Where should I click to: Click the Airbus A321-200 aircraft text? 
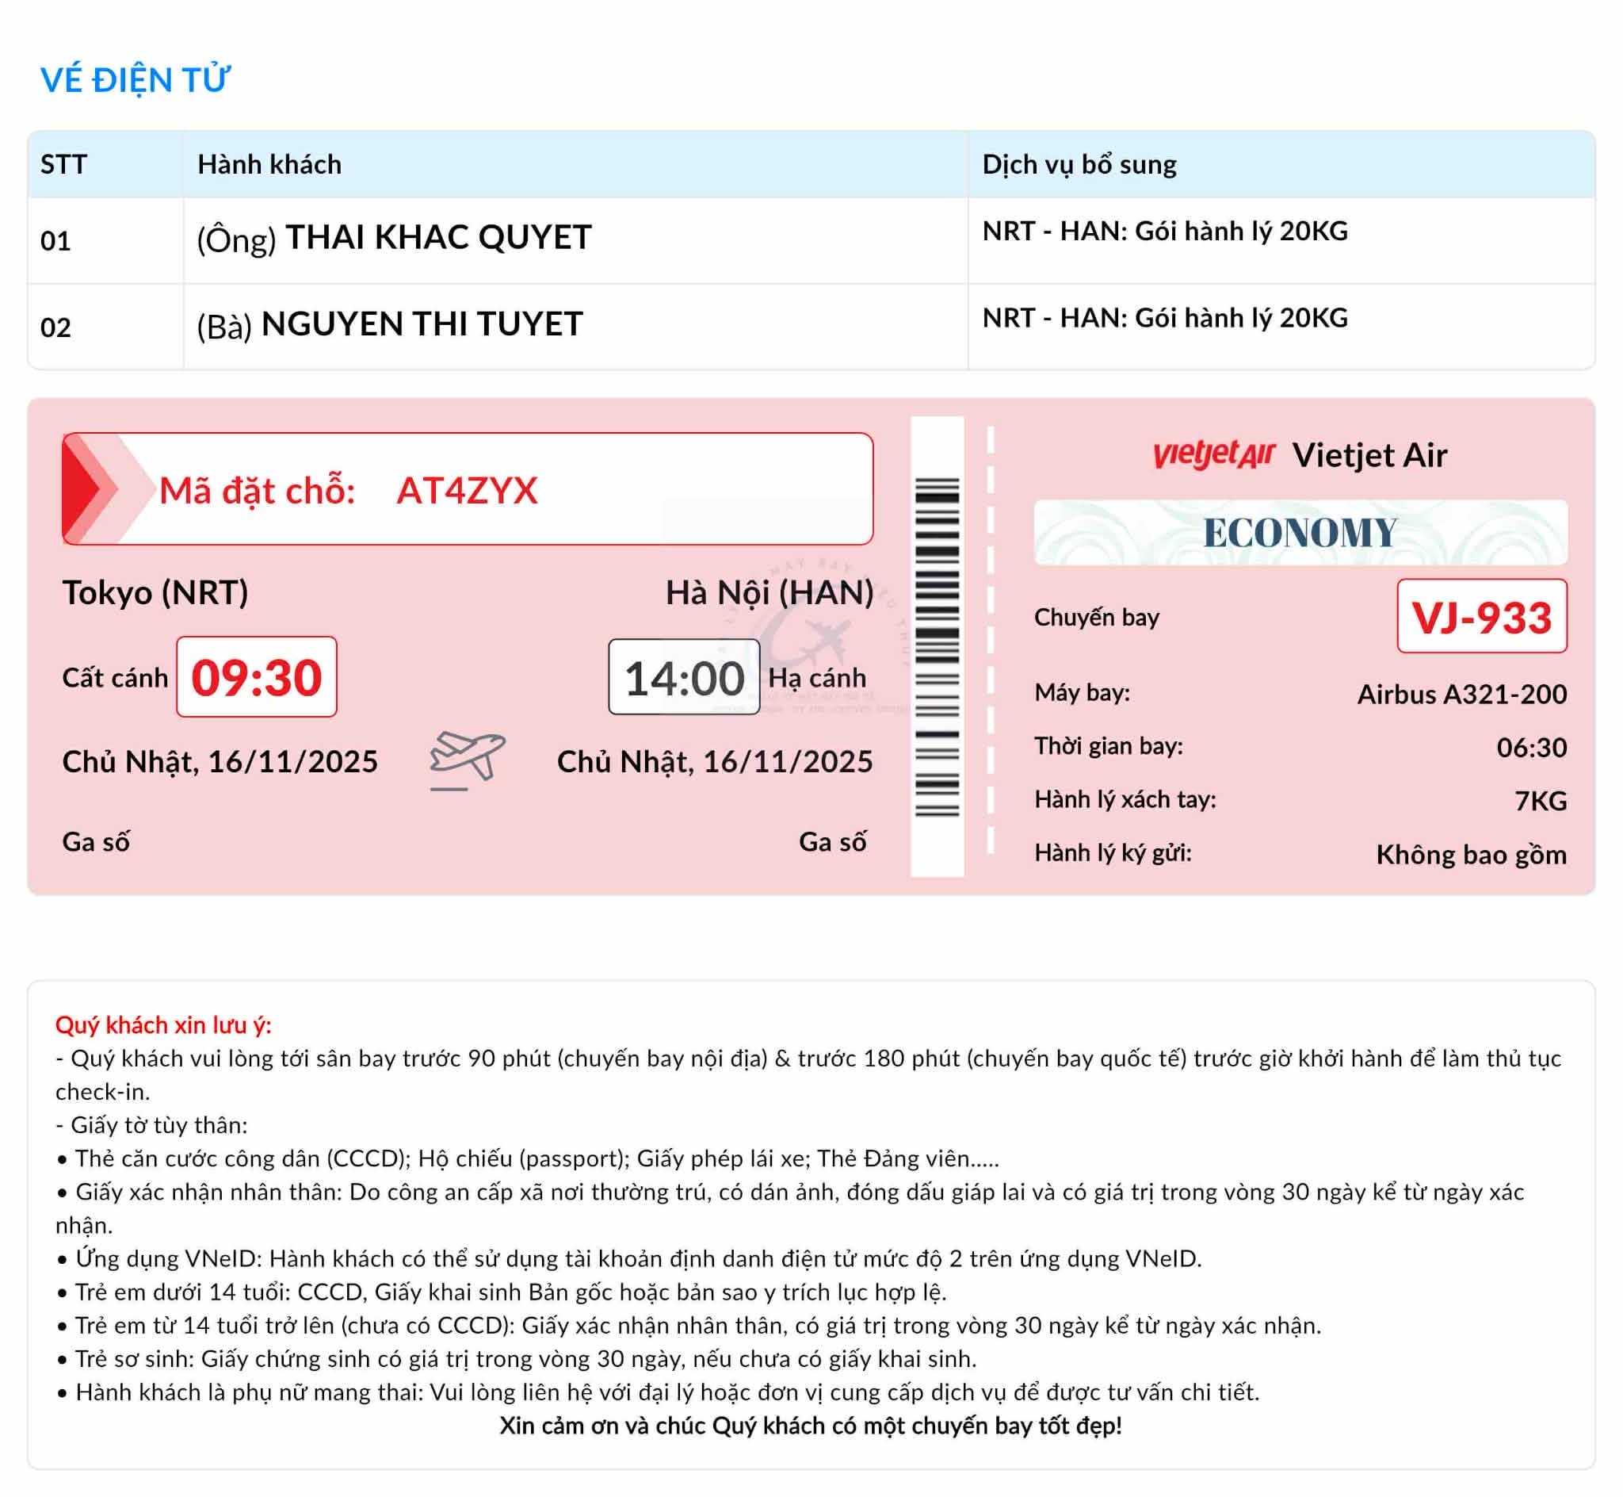[x=1461, y=695]
